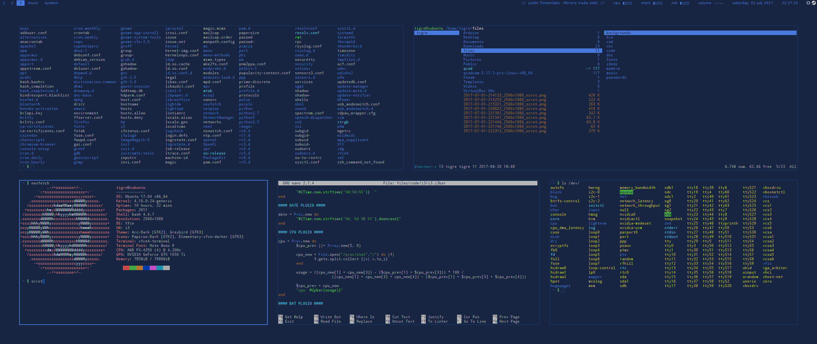Click the cpu usage bar indicator
Screen dimensions: 817x344
pyautogui.click(x=627, y=3)
